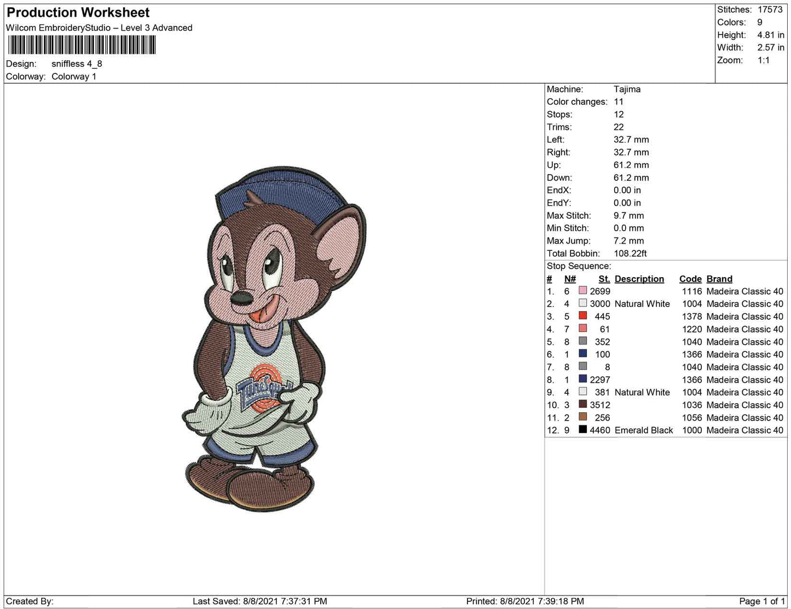Click the "Left:" measurement label
This screenshot has height=609, width=791.
556,140
